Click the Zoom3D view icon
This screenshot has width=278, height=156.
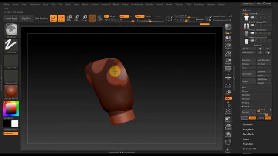tap(228, 127)
